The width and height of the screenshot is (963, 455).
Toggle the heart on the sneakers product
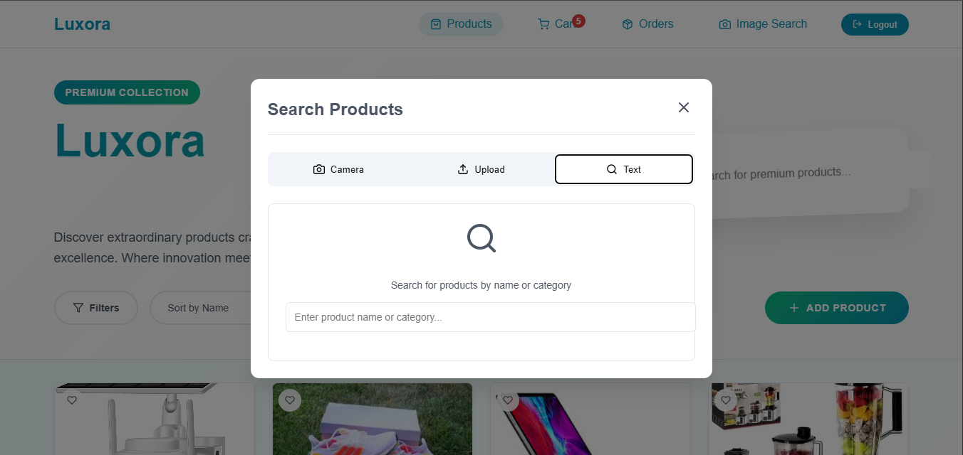[x=290, y=400]
